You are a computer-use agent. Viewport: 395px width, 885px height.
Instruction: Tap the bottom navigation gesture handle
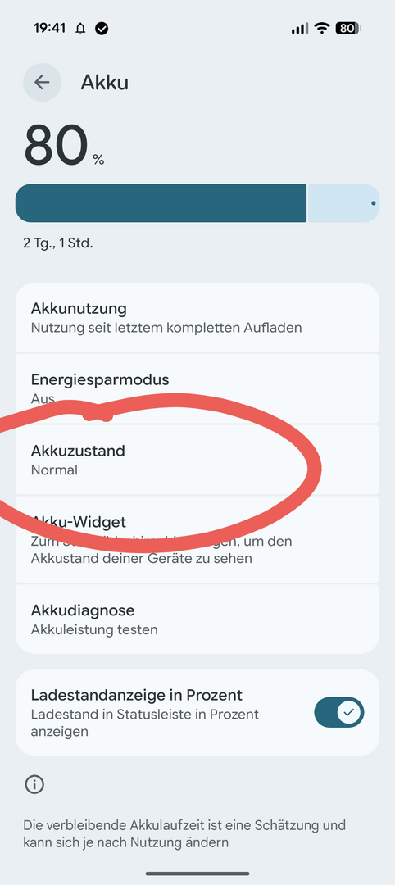click(x=197, y=874)
